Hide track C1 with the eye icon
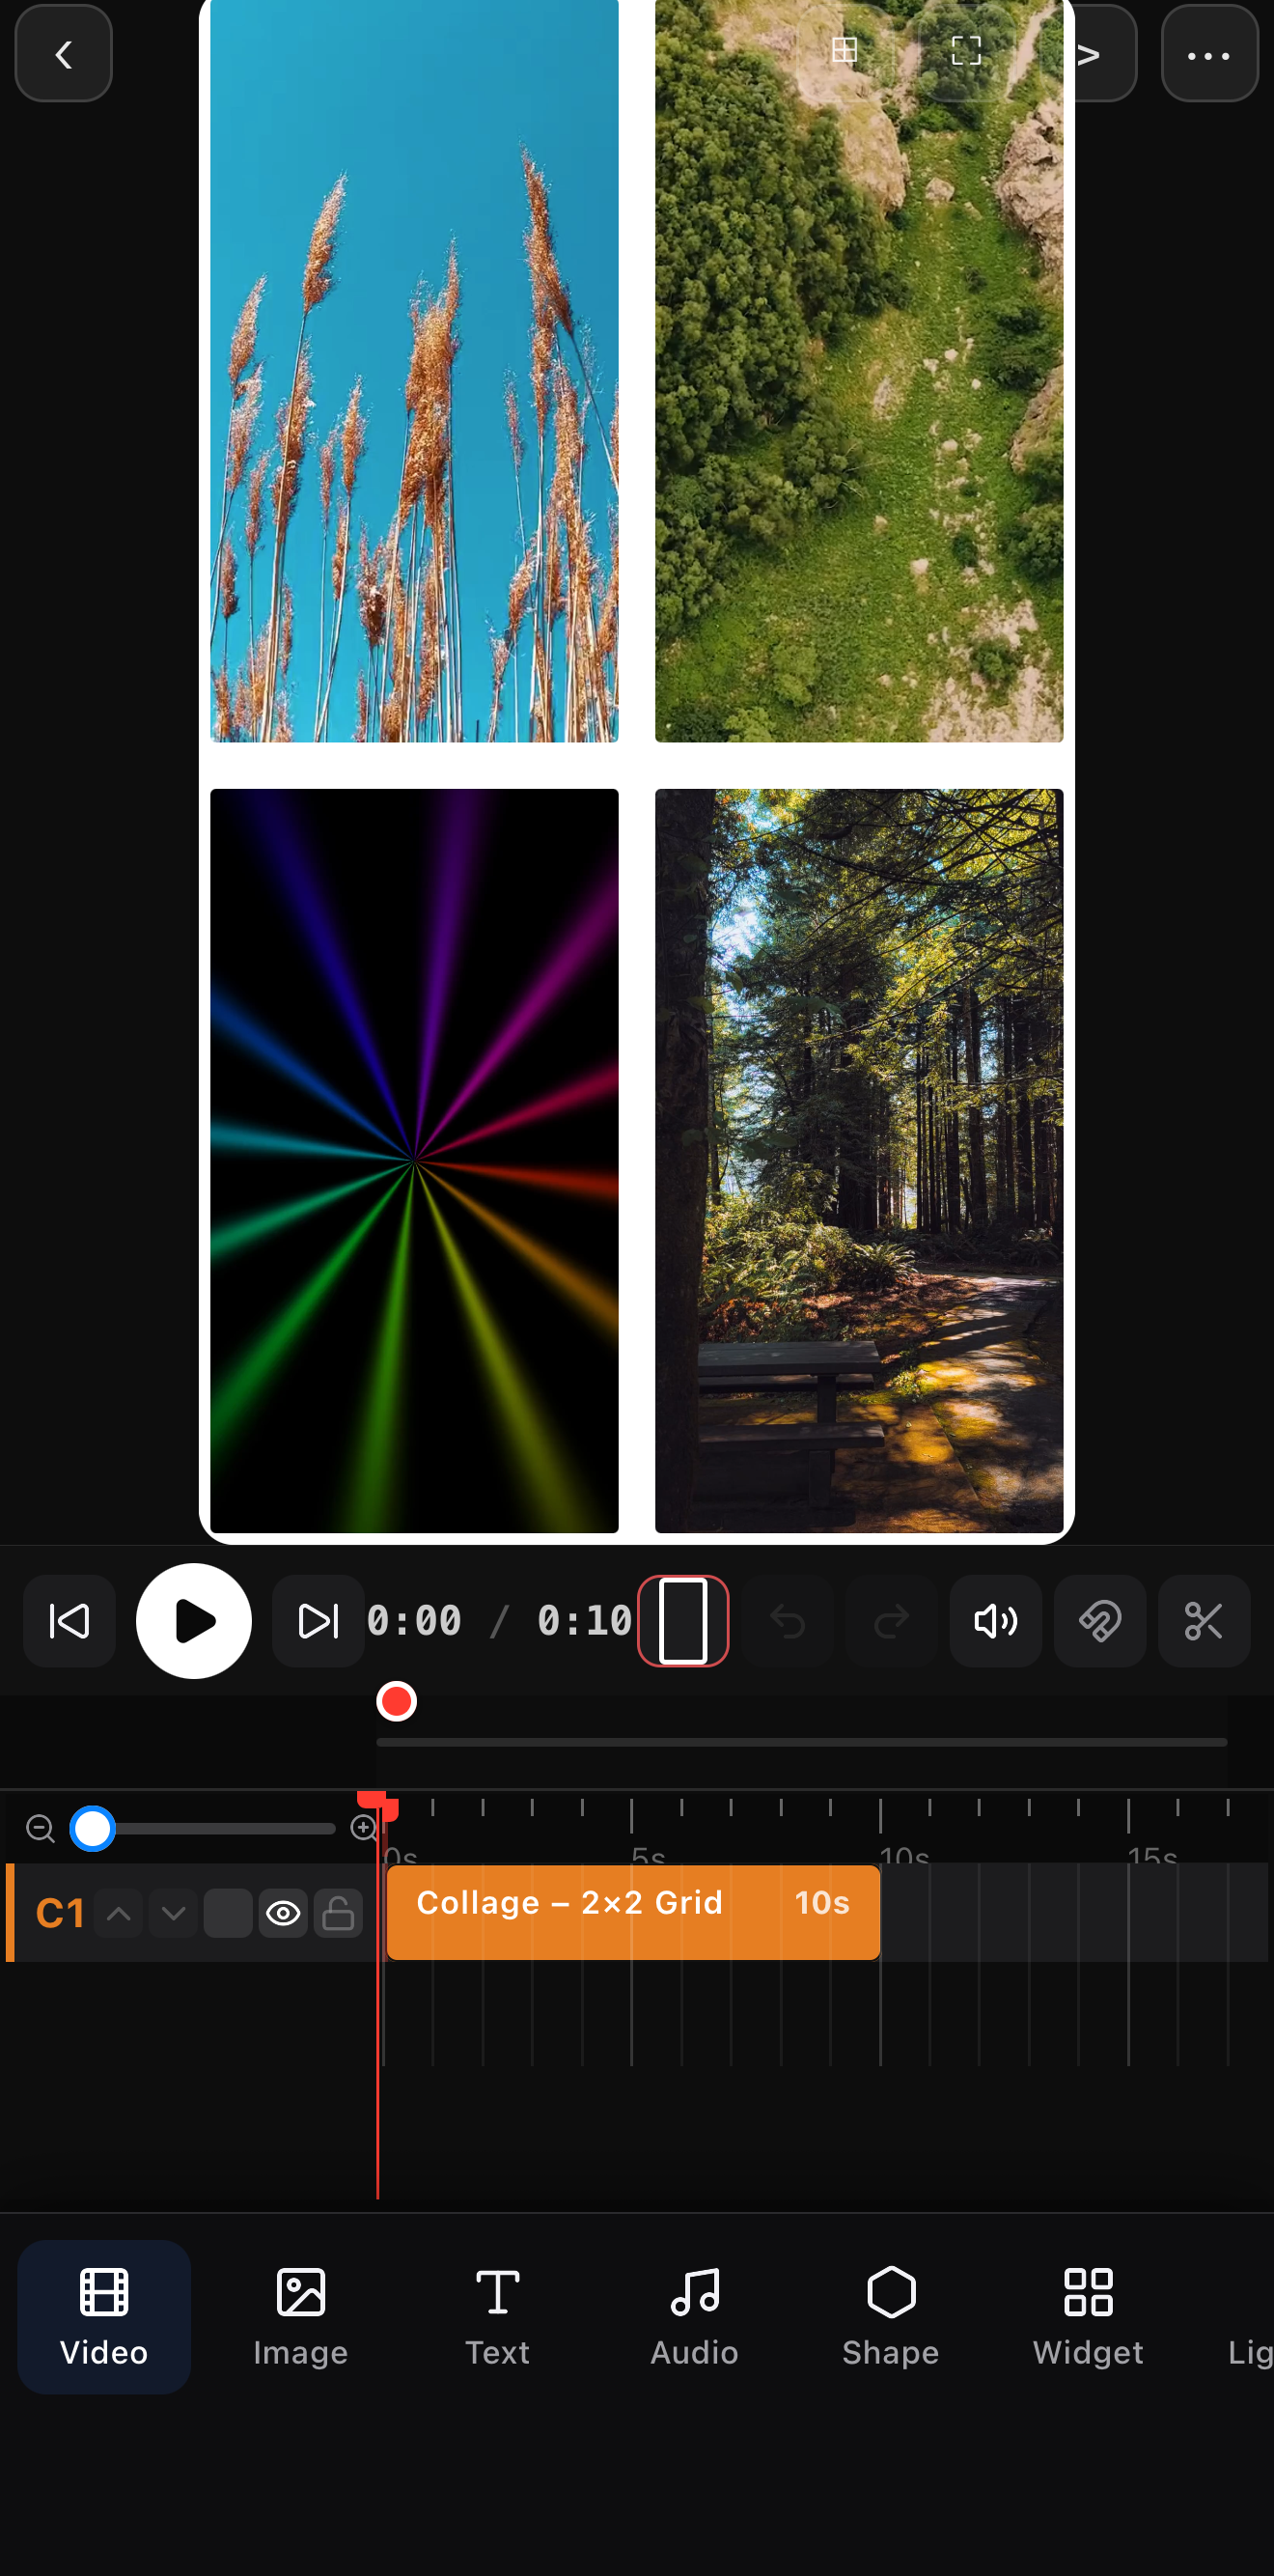This screenshot has height=2576, width=1274. 283,1914
